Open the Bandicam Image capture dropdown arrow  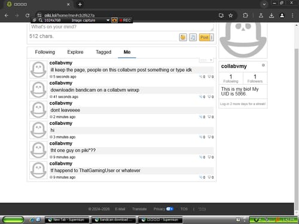(x=108, y=20)
